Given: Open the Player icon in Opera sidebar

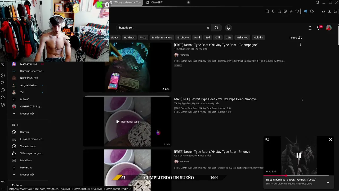Looking at the screenshot, I should tap(3, 76).
